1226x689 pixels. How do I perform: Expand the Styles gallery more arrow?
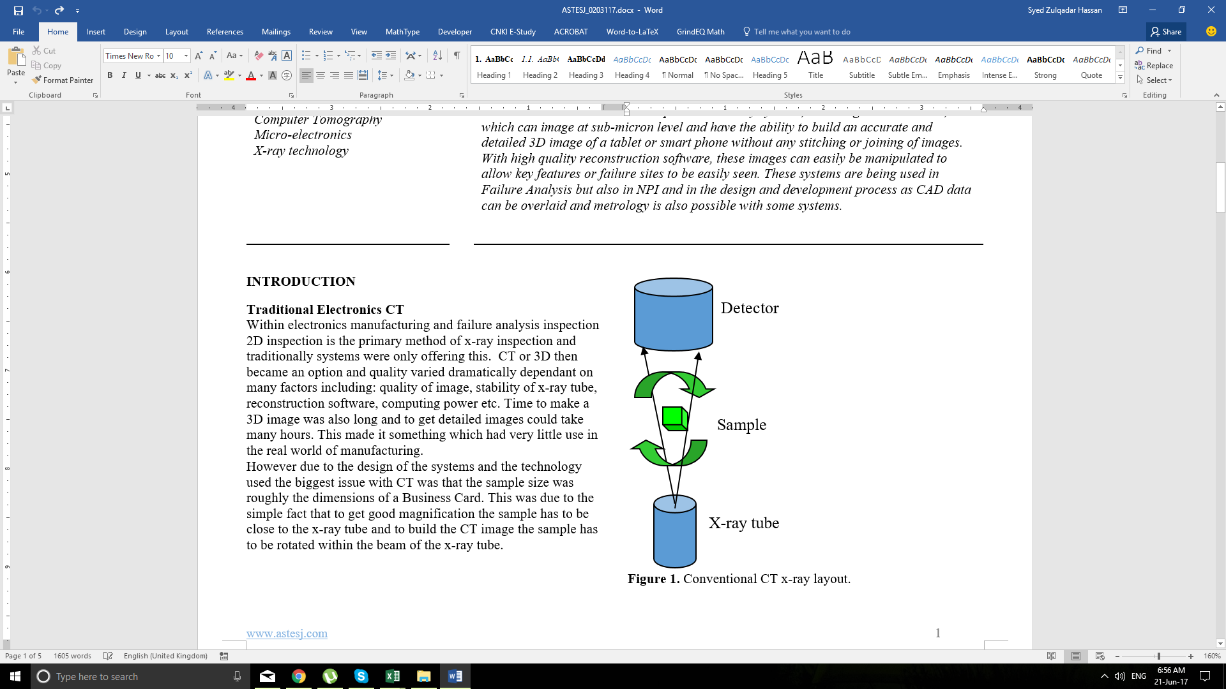pos(1120,77)
